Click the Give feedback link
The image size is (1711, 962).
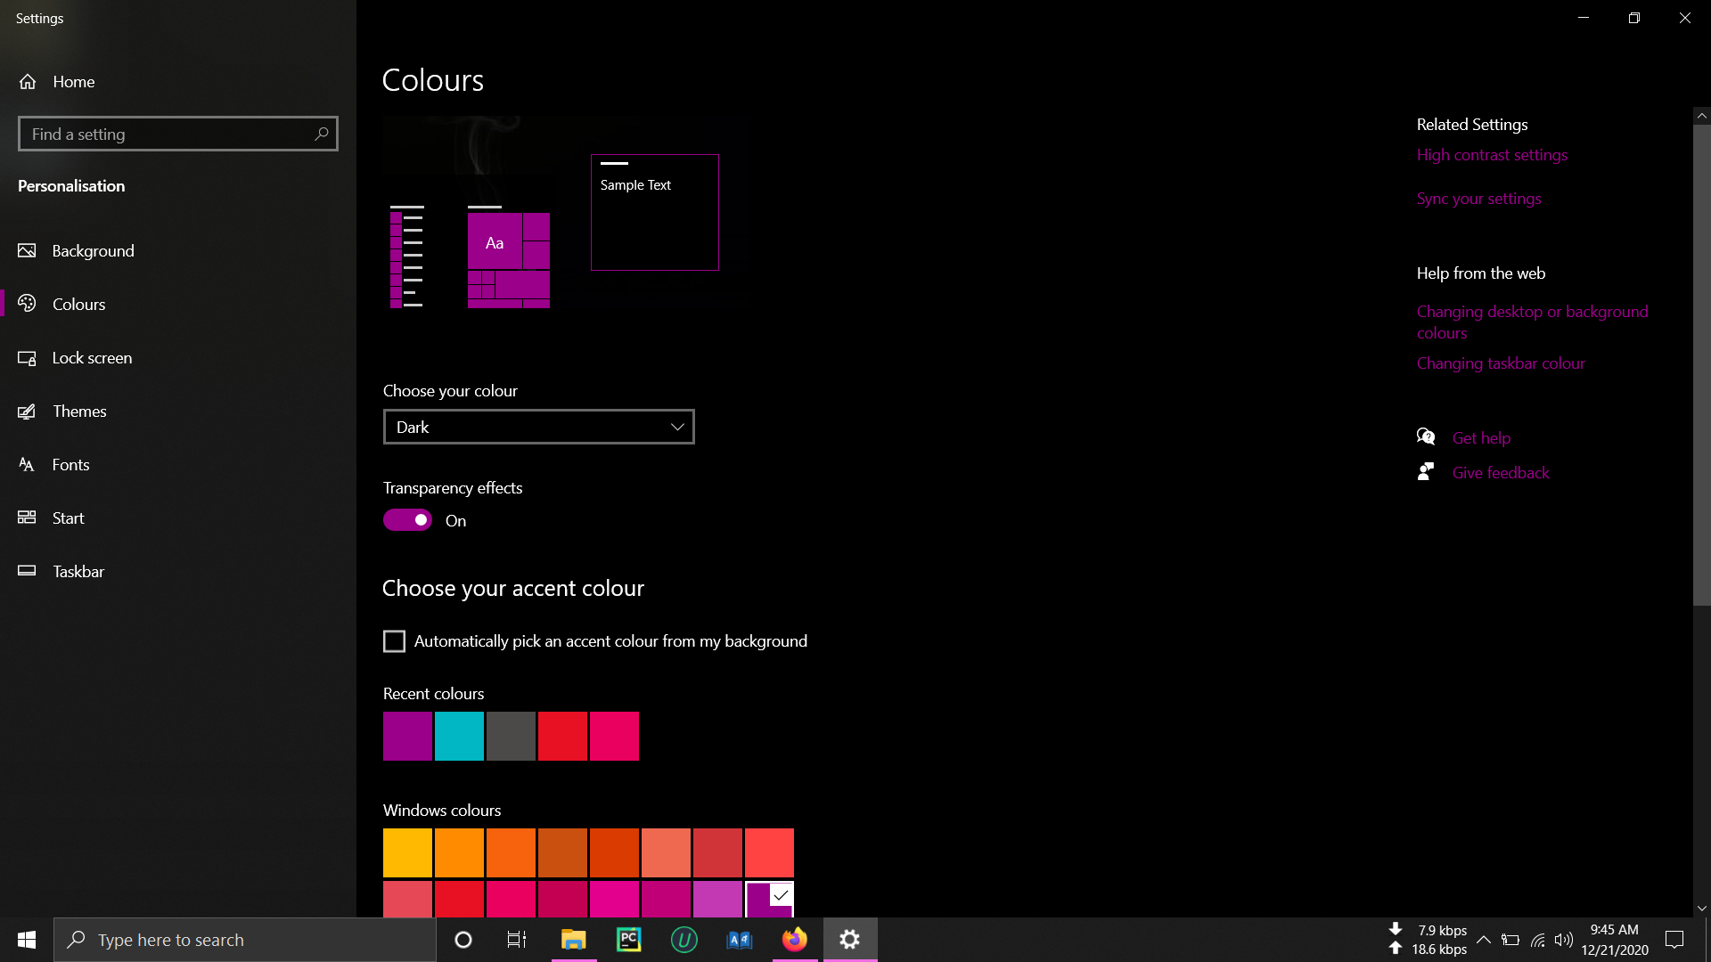coord(1501,473)
